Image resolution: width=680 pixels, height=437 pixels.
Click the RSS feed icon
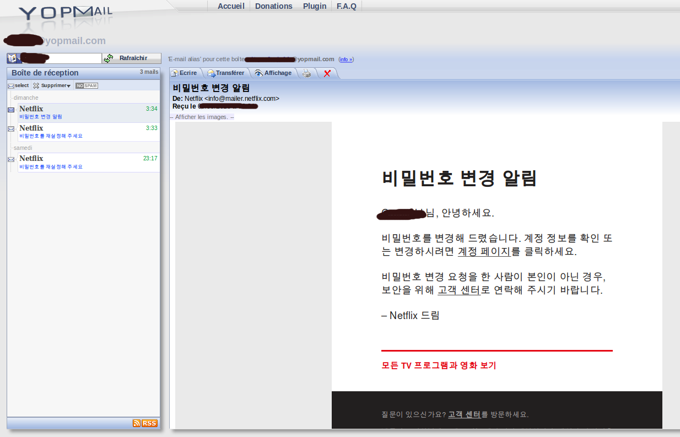(x=145, y=423)
